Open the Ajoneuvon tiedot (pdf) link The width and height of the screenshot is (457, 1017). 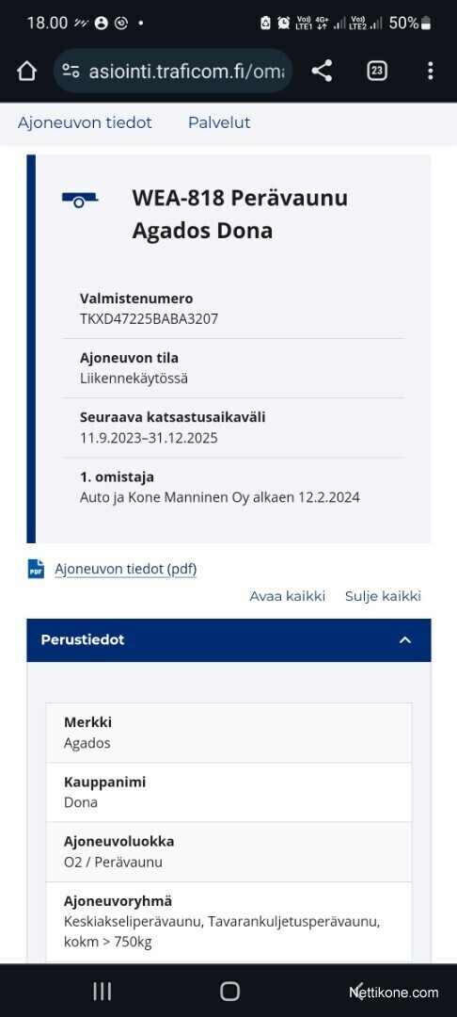tap(126, 570)
